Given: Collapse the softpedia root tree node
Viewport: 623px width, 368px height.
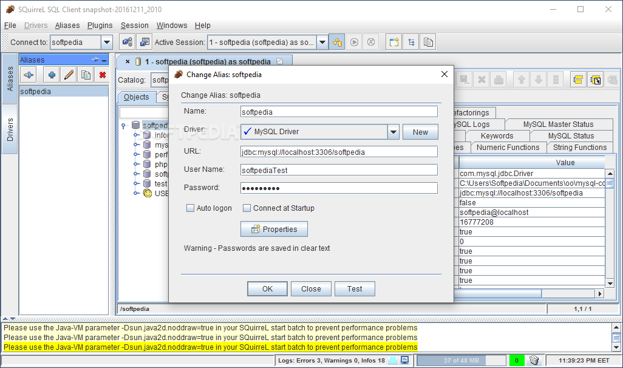Looking at the screenshot, I should (x=123, y=126).
